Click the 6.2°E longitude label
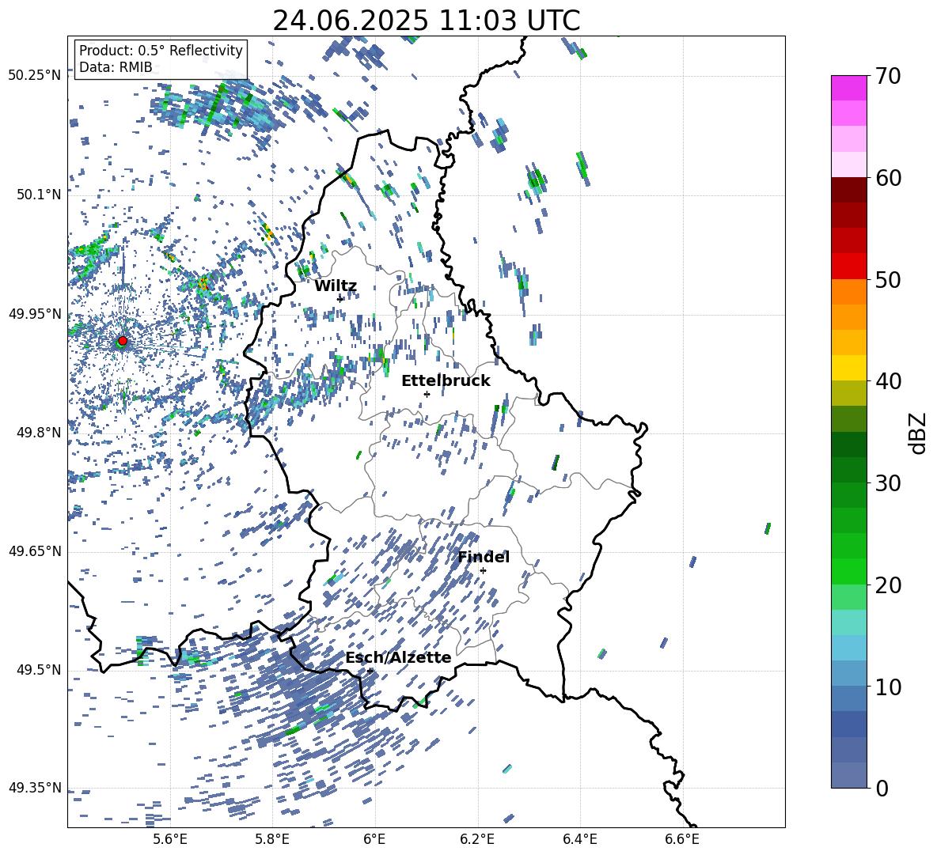Screen dimensions: 937x855 tap(477, 839)
